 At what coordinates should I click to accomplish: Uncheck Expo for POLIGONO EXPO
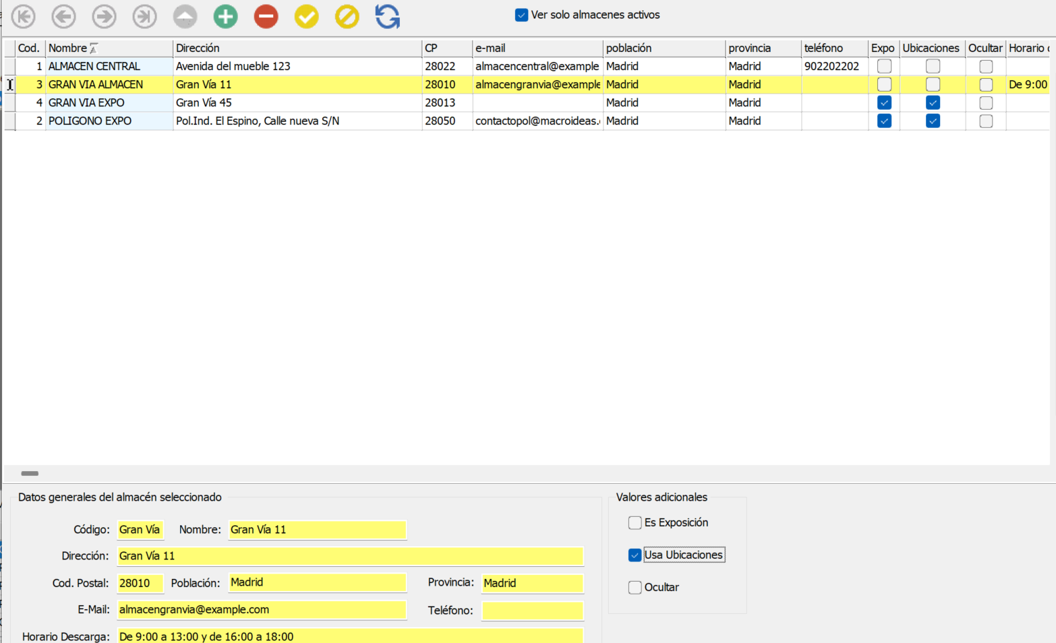884,121
